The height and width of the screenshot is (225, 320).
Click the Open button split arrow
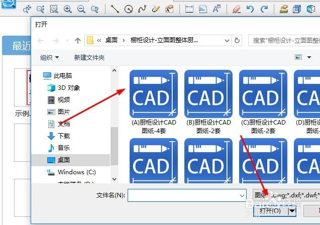tap(292, 210)
